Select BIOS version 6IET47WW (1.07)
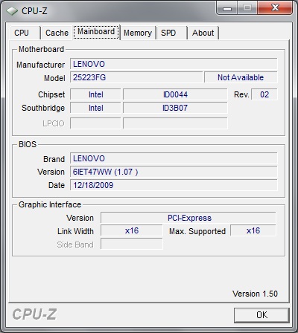 pyautogui.click(x=174, y=172)
